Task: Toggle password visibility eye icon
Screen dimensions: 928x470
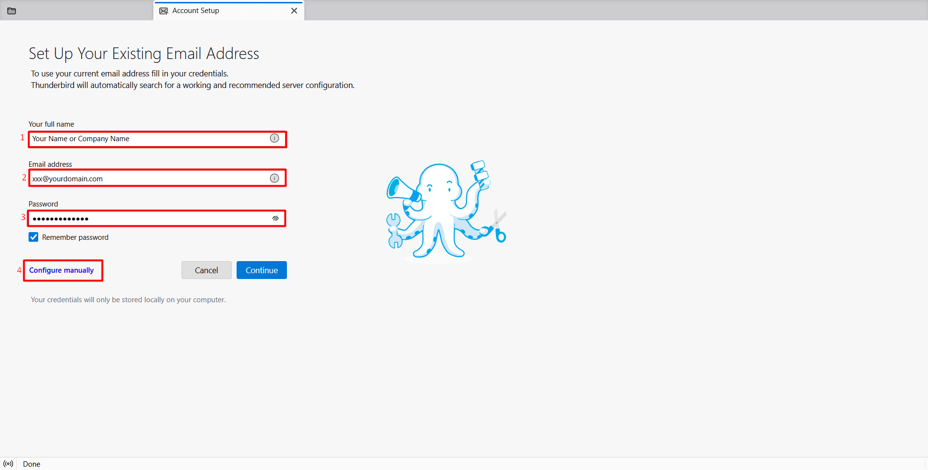Action: point(275,218)
